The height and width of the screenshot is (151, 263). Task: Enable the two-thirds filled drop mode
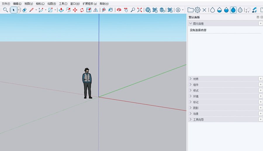click(226, 10)
